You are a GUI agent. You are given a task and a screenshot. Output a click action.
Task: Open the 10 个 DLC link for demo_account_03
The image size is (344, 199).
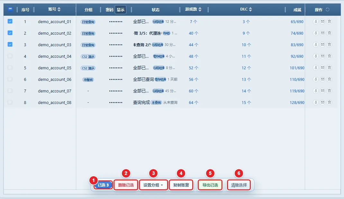point(246,45)
